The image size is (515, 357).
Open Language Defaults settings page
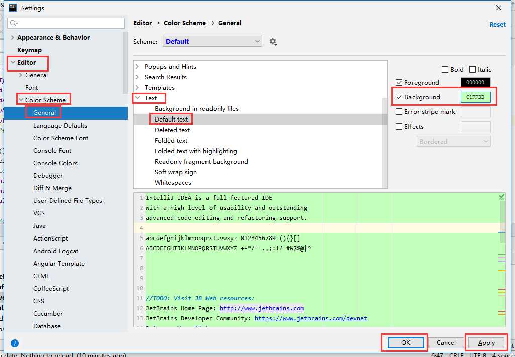pyautogui.click(x=60, y=126)
